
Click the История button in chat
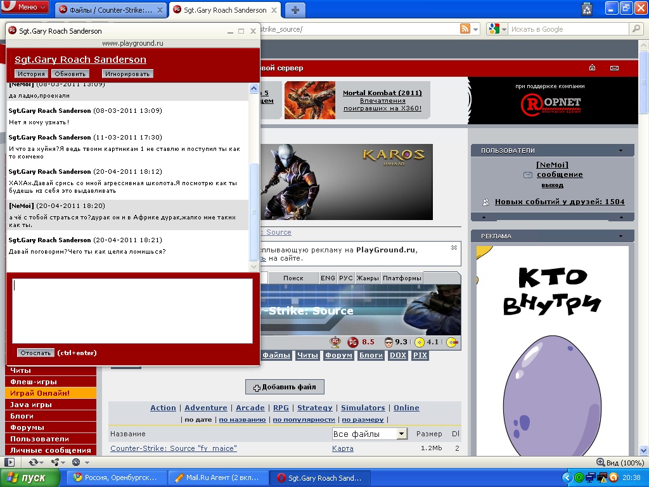pos(31,74)
